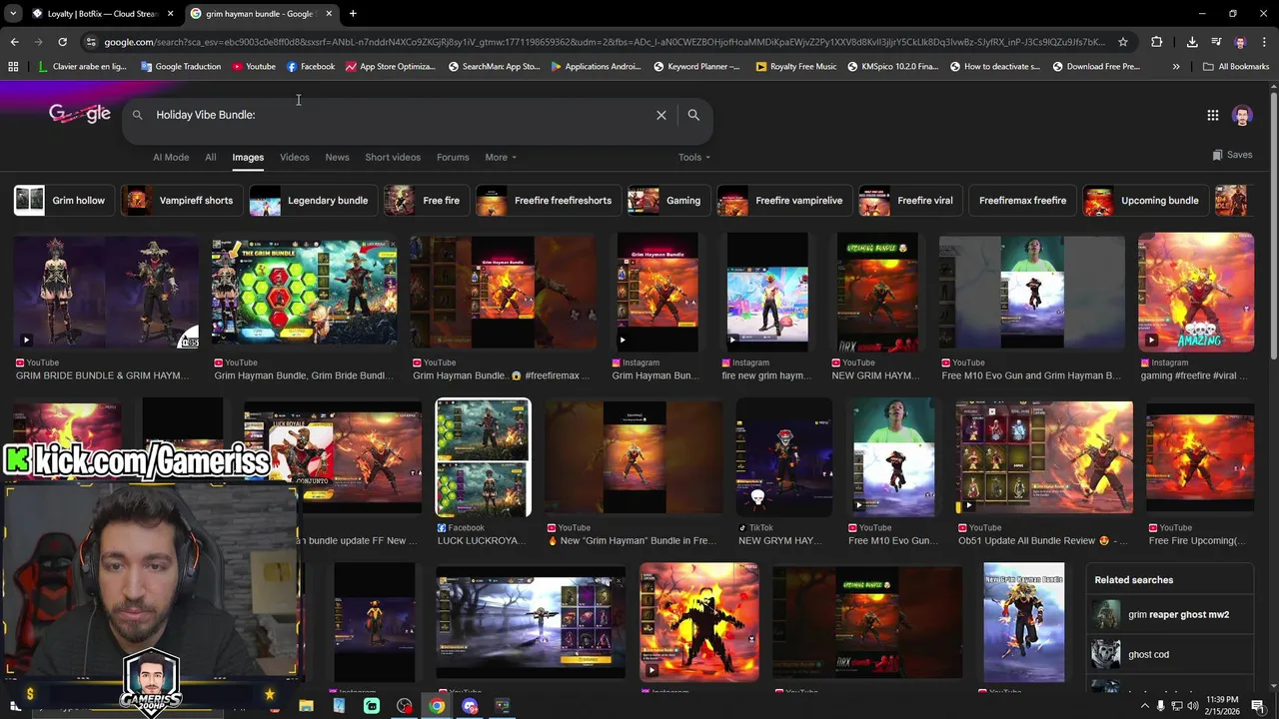Select the Free fire filter chip
Screen dimensions: 1279x719
coord(427,201)
